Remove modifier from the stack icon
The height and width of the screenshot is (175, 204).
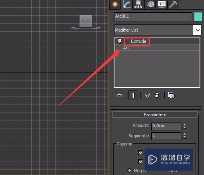(157, 95)
